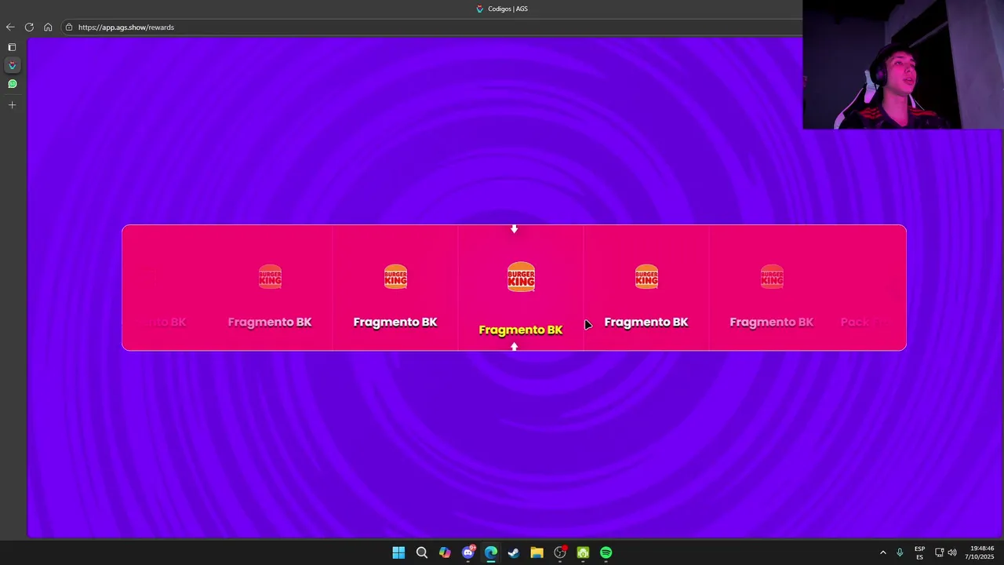
Task: Click the streamer webcam overlay
Action: tap(903, 64)
